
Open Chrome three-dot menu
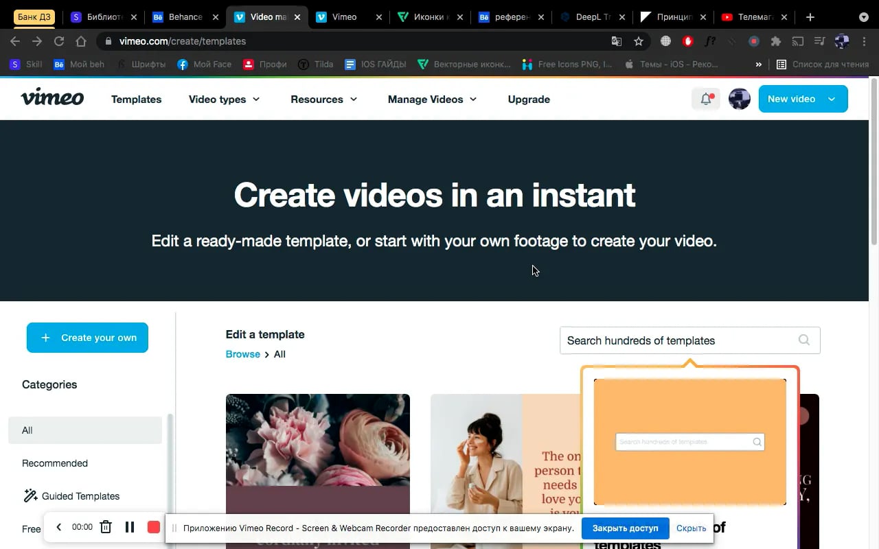pos(864,41)
